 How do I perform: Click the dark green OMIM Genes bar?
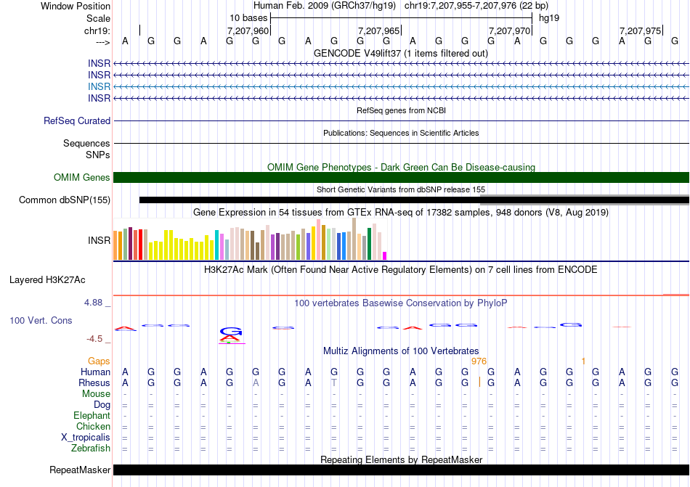pos(401,178)
